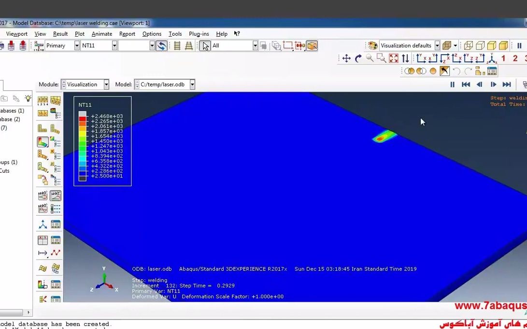Image resolution: width=527 pixels, height=329 pixels.
Task: Select the Magnify View tool
Action: tap(370, 58)
